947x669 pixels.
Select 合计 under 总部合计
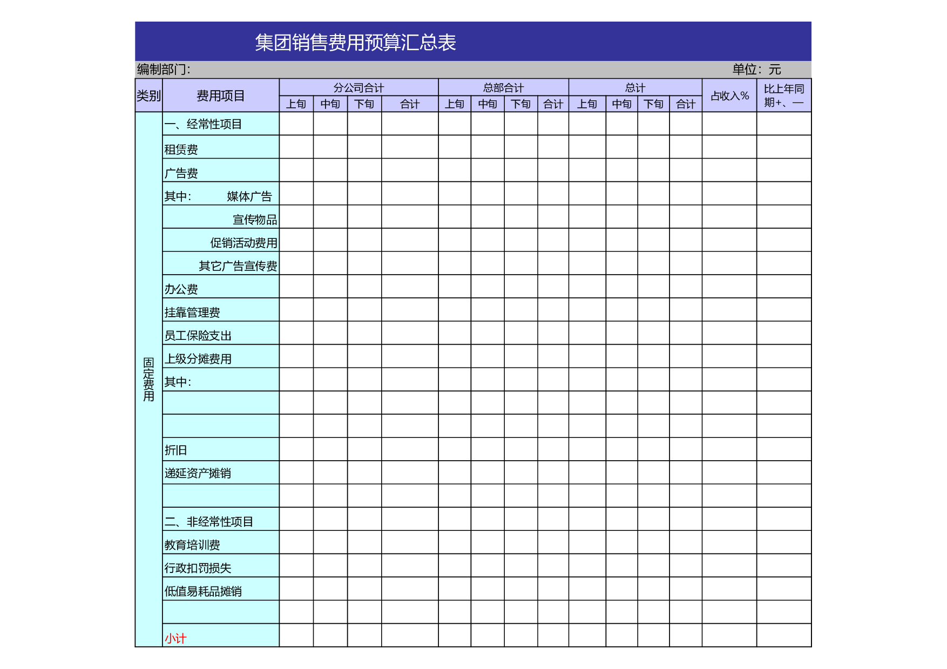coord(553,104)
